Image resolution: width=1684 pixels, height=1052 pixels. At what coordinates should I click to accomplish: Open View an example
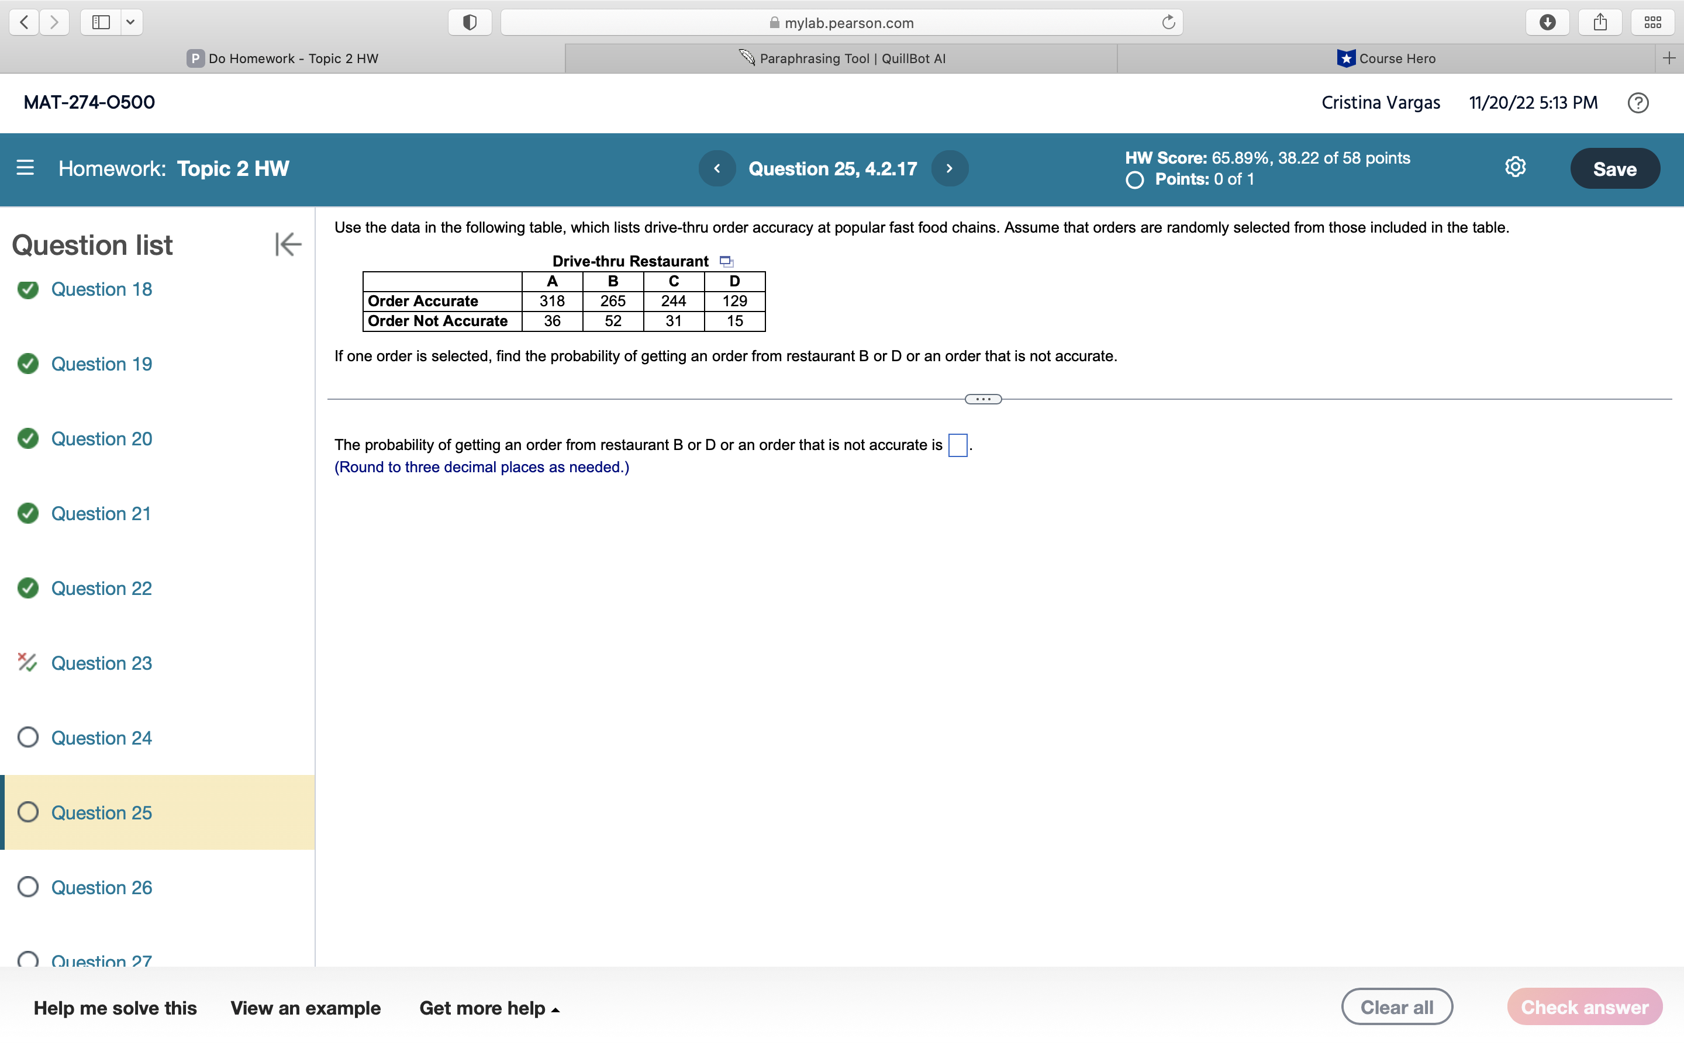click(x=305, y=1008)
